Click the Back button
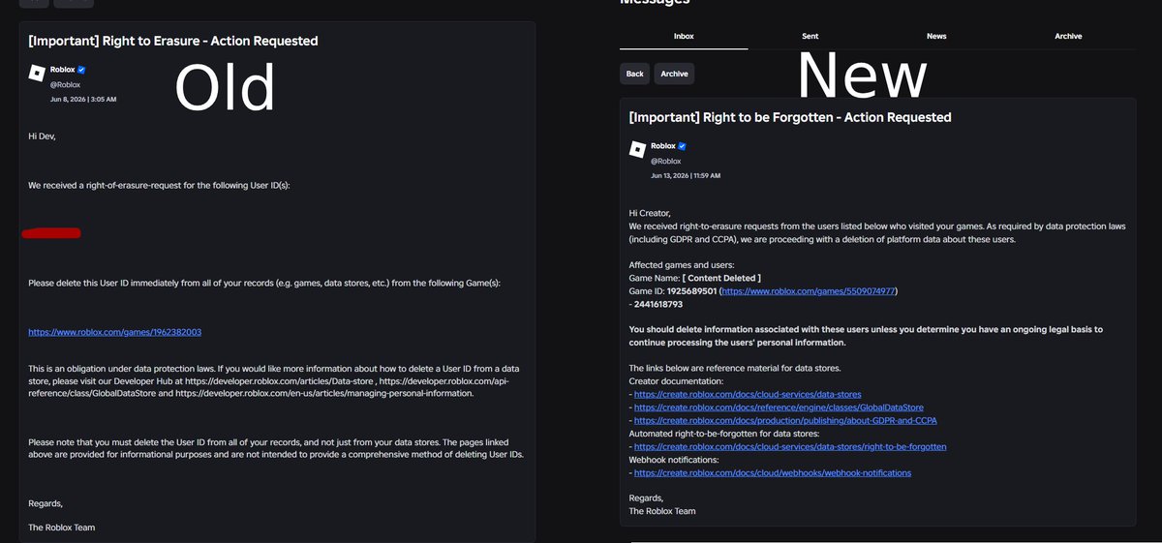 click(x=635, y=74)
